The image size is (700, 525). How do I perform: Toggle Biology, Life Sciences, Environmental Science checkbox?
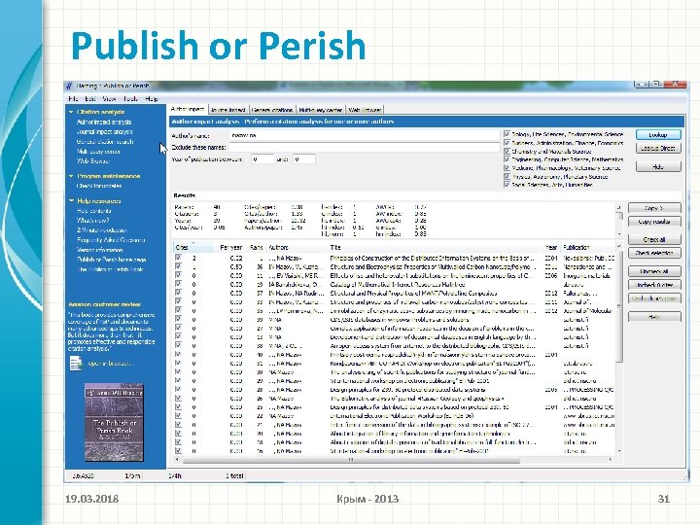coord(507,134)
